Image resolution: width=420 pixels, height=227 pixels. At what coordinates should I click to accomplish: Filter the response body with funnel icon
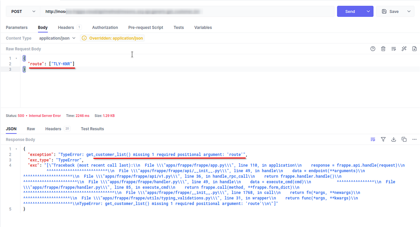383,139
